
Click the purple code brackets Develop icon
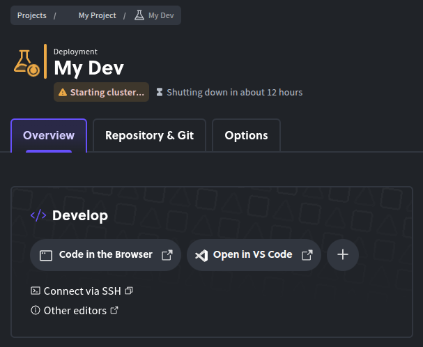38,215
